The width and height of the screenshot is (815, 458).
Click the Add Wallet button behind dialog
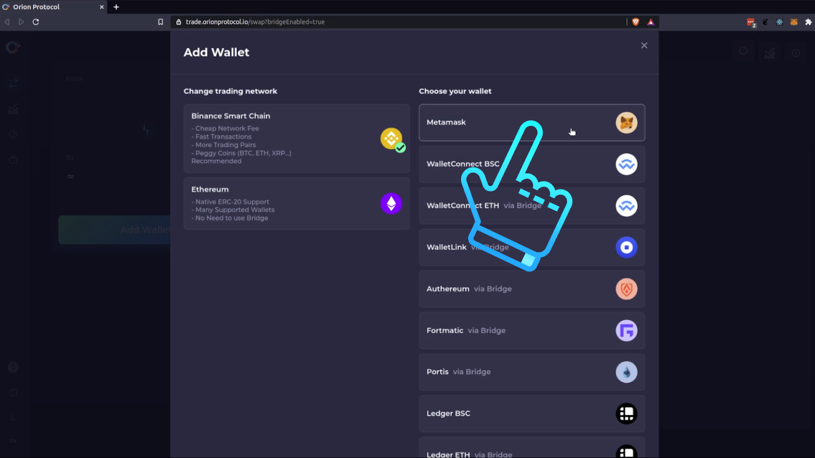115,230
